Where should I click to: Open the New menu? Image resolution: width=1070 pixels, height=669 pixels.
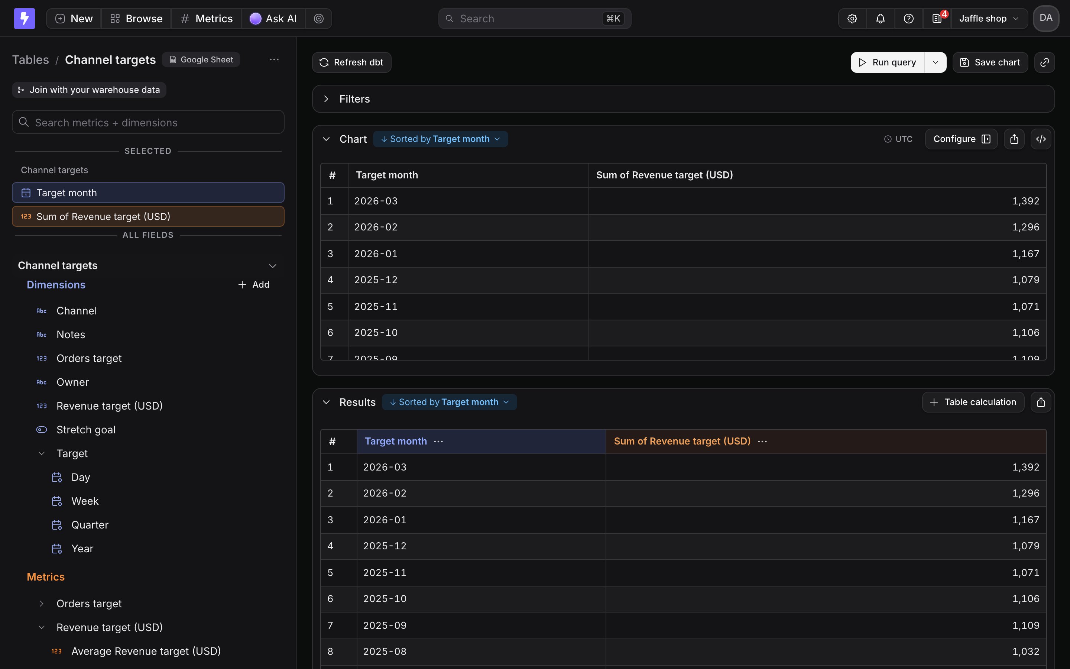pos(74,19)
